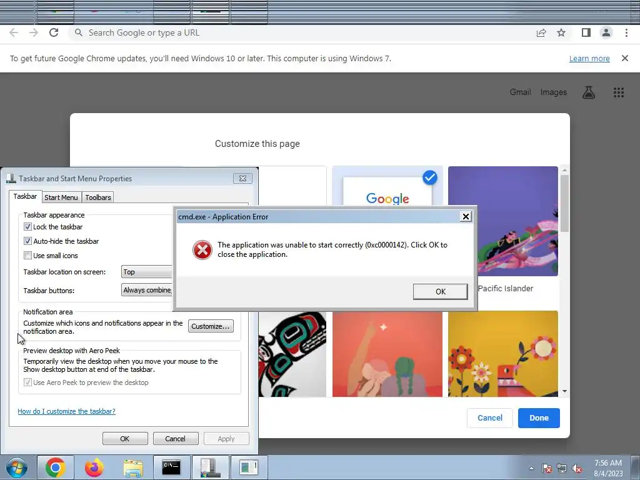Select the Taskbar tab
The width and height of the screenshot is (640, 480).
(x=25, y=196)
